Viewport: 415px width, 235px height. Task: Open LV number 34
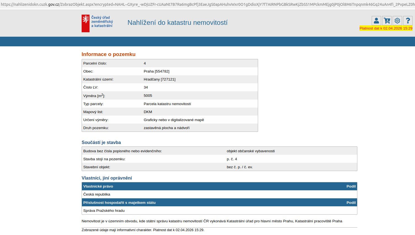pos(146,87)
